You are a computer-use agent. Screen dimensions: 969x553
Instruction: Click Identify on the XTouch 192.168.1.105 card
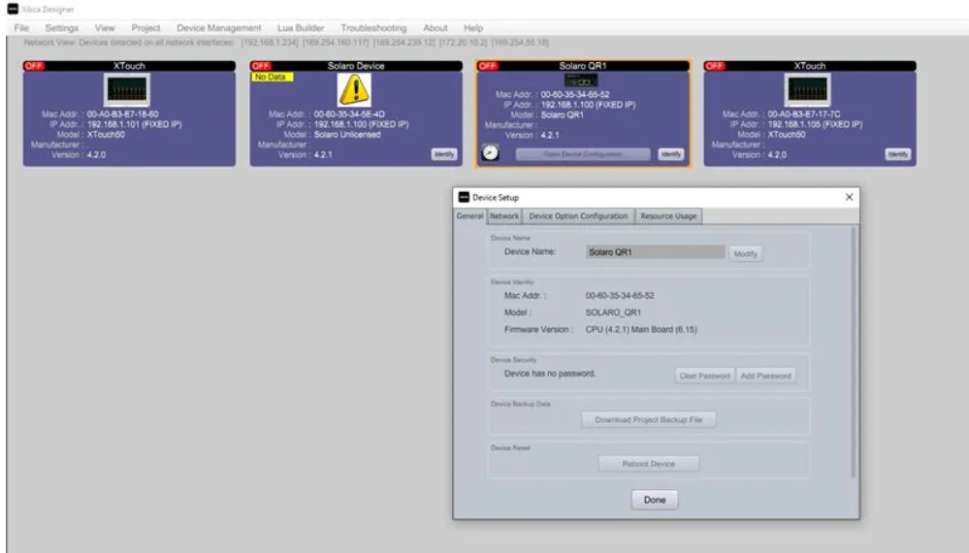point(897,154)
